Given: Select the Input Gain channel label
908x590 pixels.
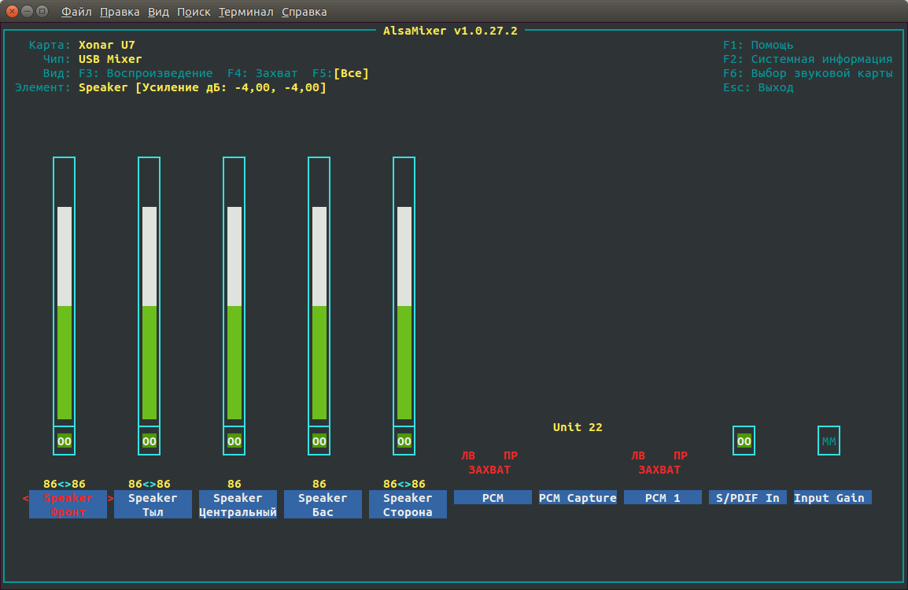Looking at the screenshot, I should pyautogui.click(x=832, y=498).
